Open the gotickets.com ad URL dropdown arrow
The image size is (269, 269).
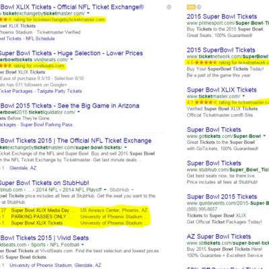(x=264, y=136)
